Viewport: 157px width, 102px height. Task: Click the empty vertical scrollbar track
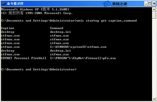(154, 58)
